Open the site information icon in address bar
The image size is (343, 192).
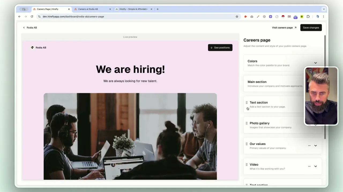(39, 17)
